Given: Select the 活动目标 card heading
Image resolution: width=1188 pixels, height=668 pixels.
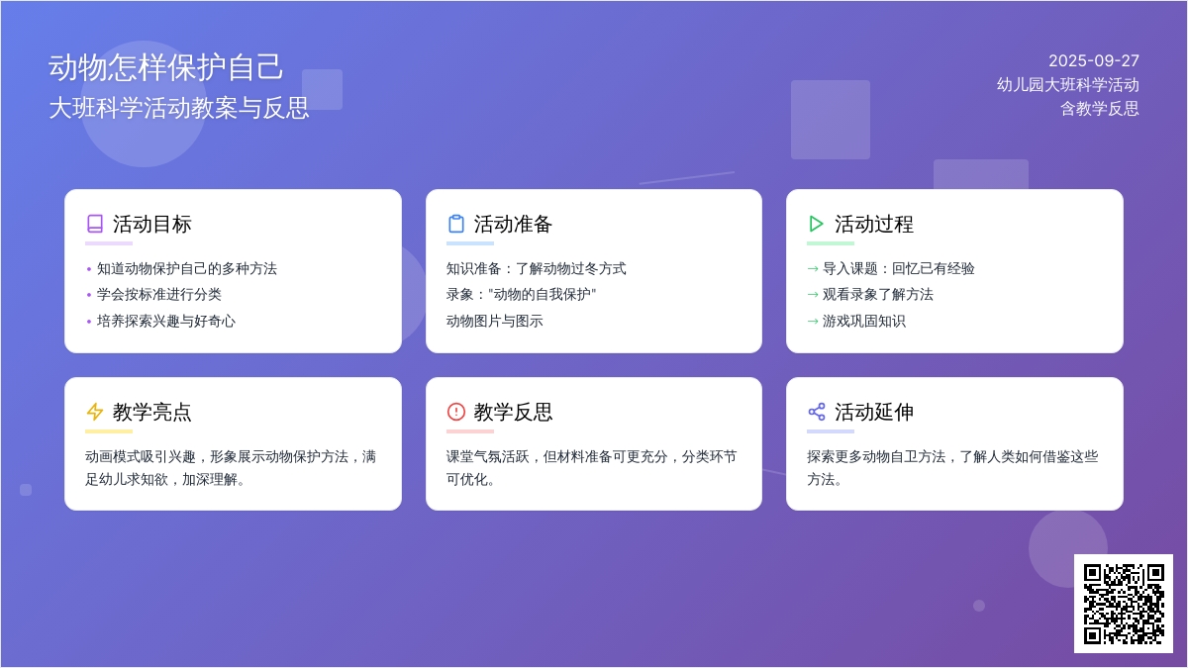Looking at the screenshot, I should point(152,224).
